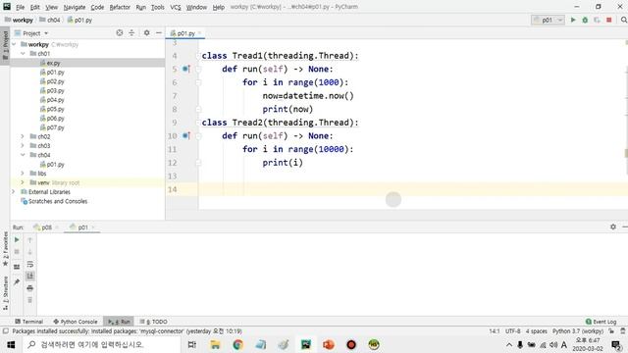Expand the venv library root

tap(23, 182)
